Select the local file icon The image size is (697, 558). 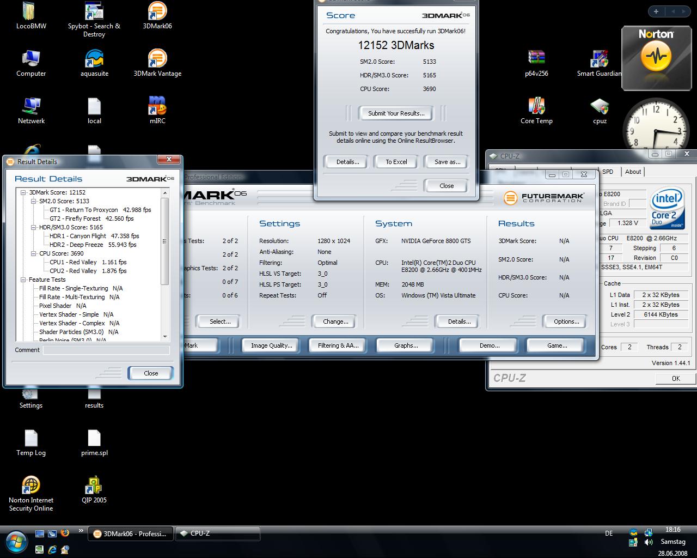coord(94,111)
